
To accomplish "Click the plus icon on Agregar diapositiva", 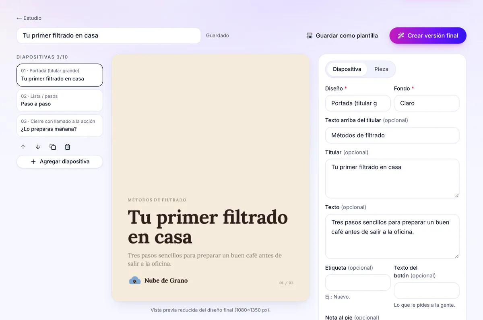I will (33, 161).
